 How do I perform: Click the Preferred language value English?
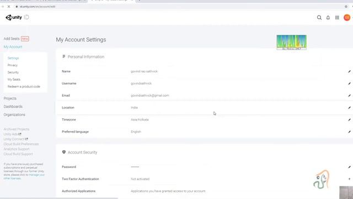[x=136, y=132]
